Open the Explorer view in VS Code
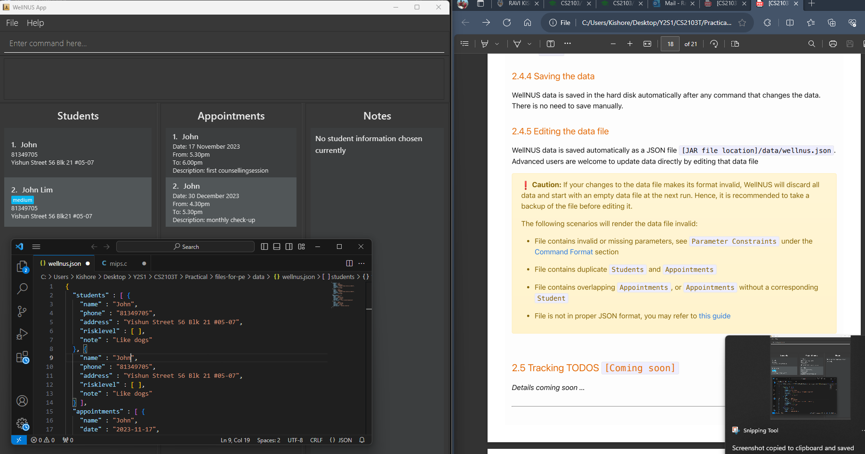This screenshot has width=865, height=454. tap(22, 266)
